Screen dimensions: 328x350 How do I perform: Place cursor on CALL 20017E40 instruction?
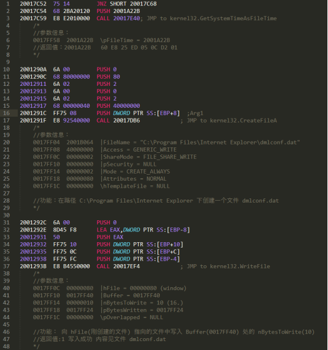point(118,18)
